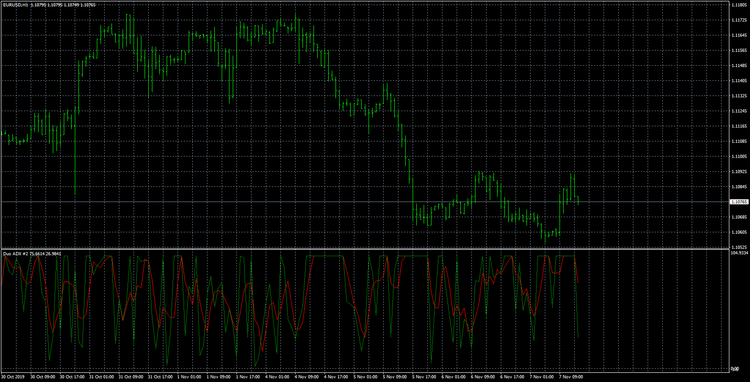750x382 pixels.
Task: Click the 1 Nov 01:00 time label
Action: (189, 377)
